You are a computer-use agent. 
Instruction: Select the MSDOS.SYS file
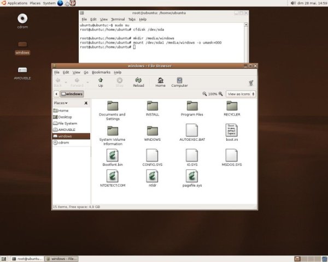click(x=232, y=158)
